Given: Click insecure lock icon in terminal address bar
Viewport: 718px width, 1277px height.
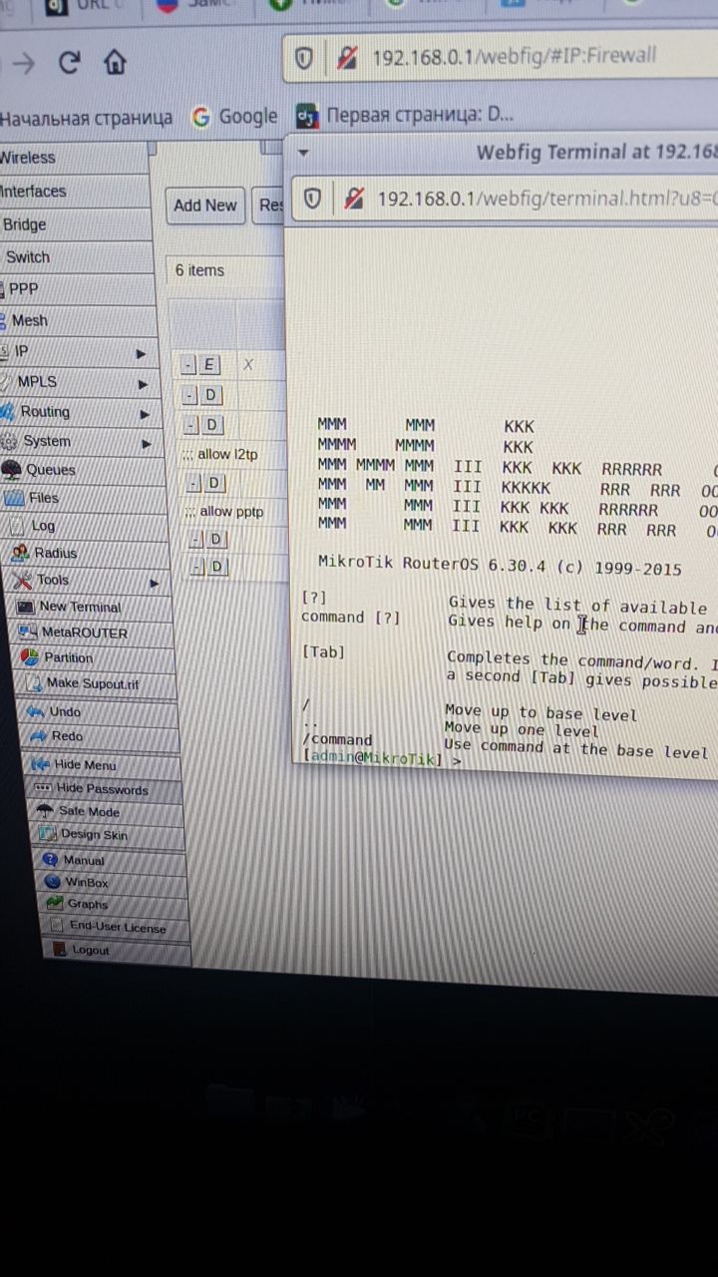Looking at the screenshot, I should tap(353, 200).
